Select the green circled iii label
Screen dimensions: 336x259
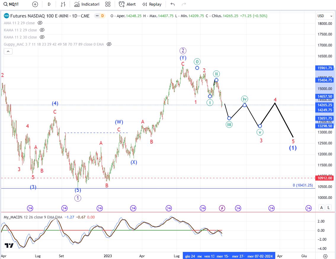(229, 125)
